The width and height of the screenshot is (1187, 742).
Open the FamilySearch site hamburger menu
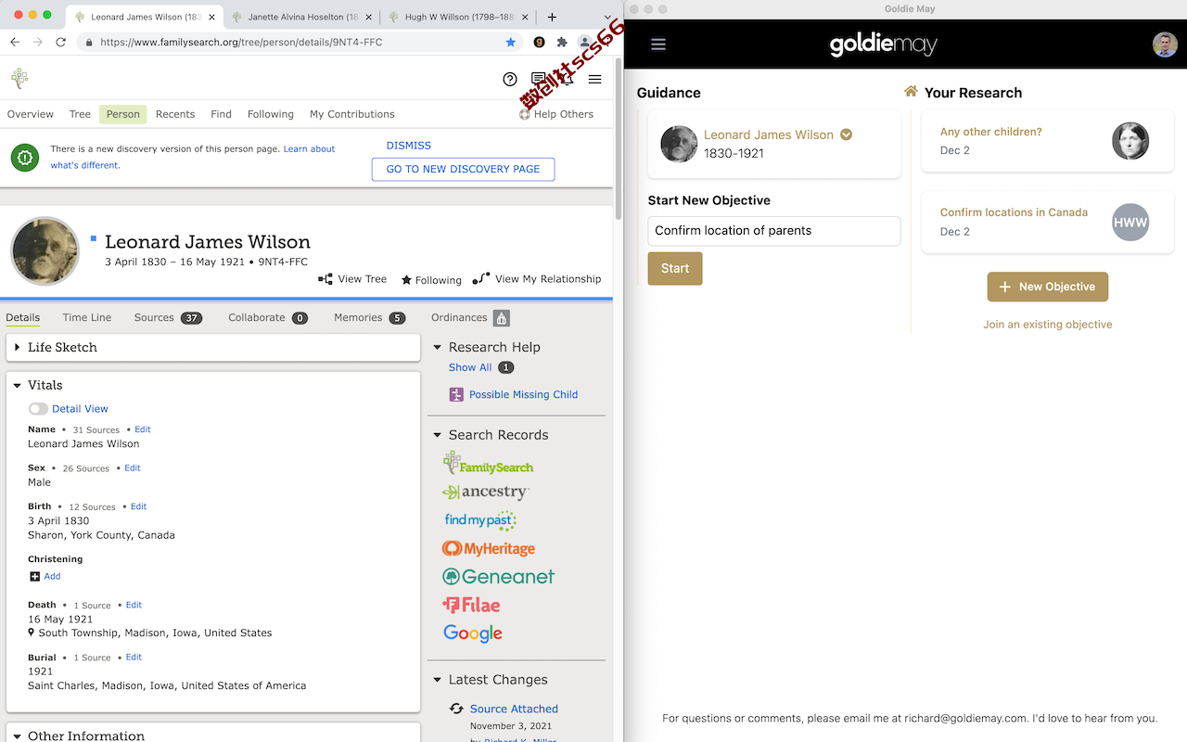click(x=595, y=79)
